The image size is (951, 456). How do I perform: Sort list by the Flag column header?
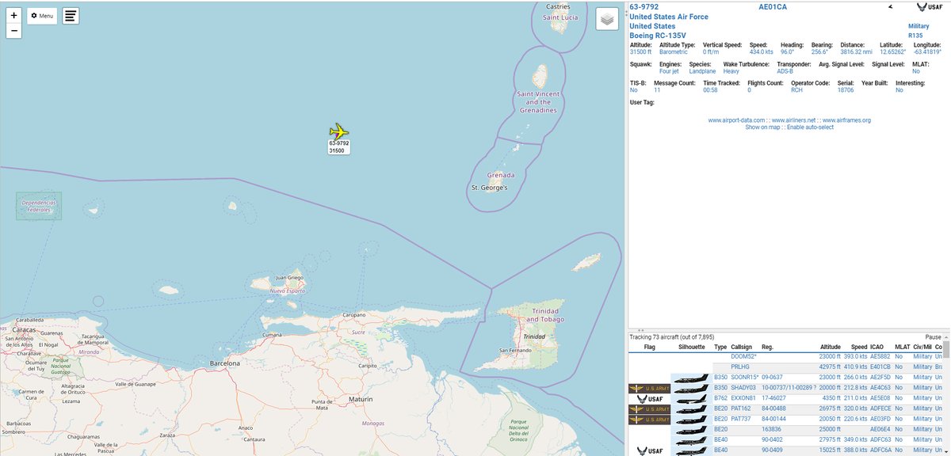[649, 348]
